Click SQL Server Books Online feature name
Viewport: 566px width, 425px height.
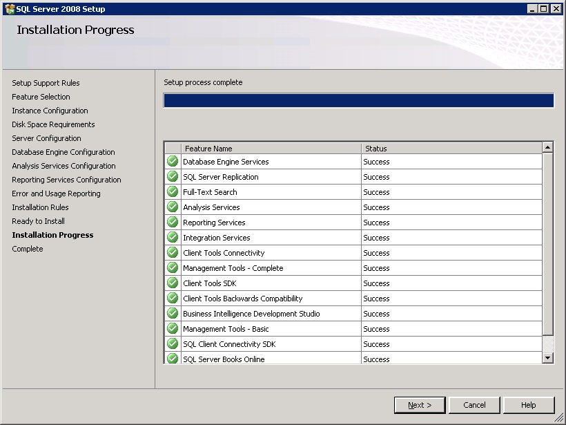point(224,359)
